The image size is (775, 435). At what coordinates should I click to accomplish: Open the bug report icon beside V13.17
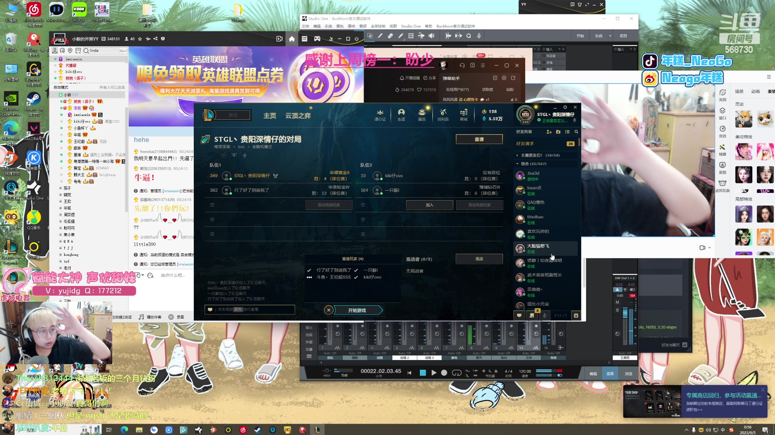coord(576,315)
